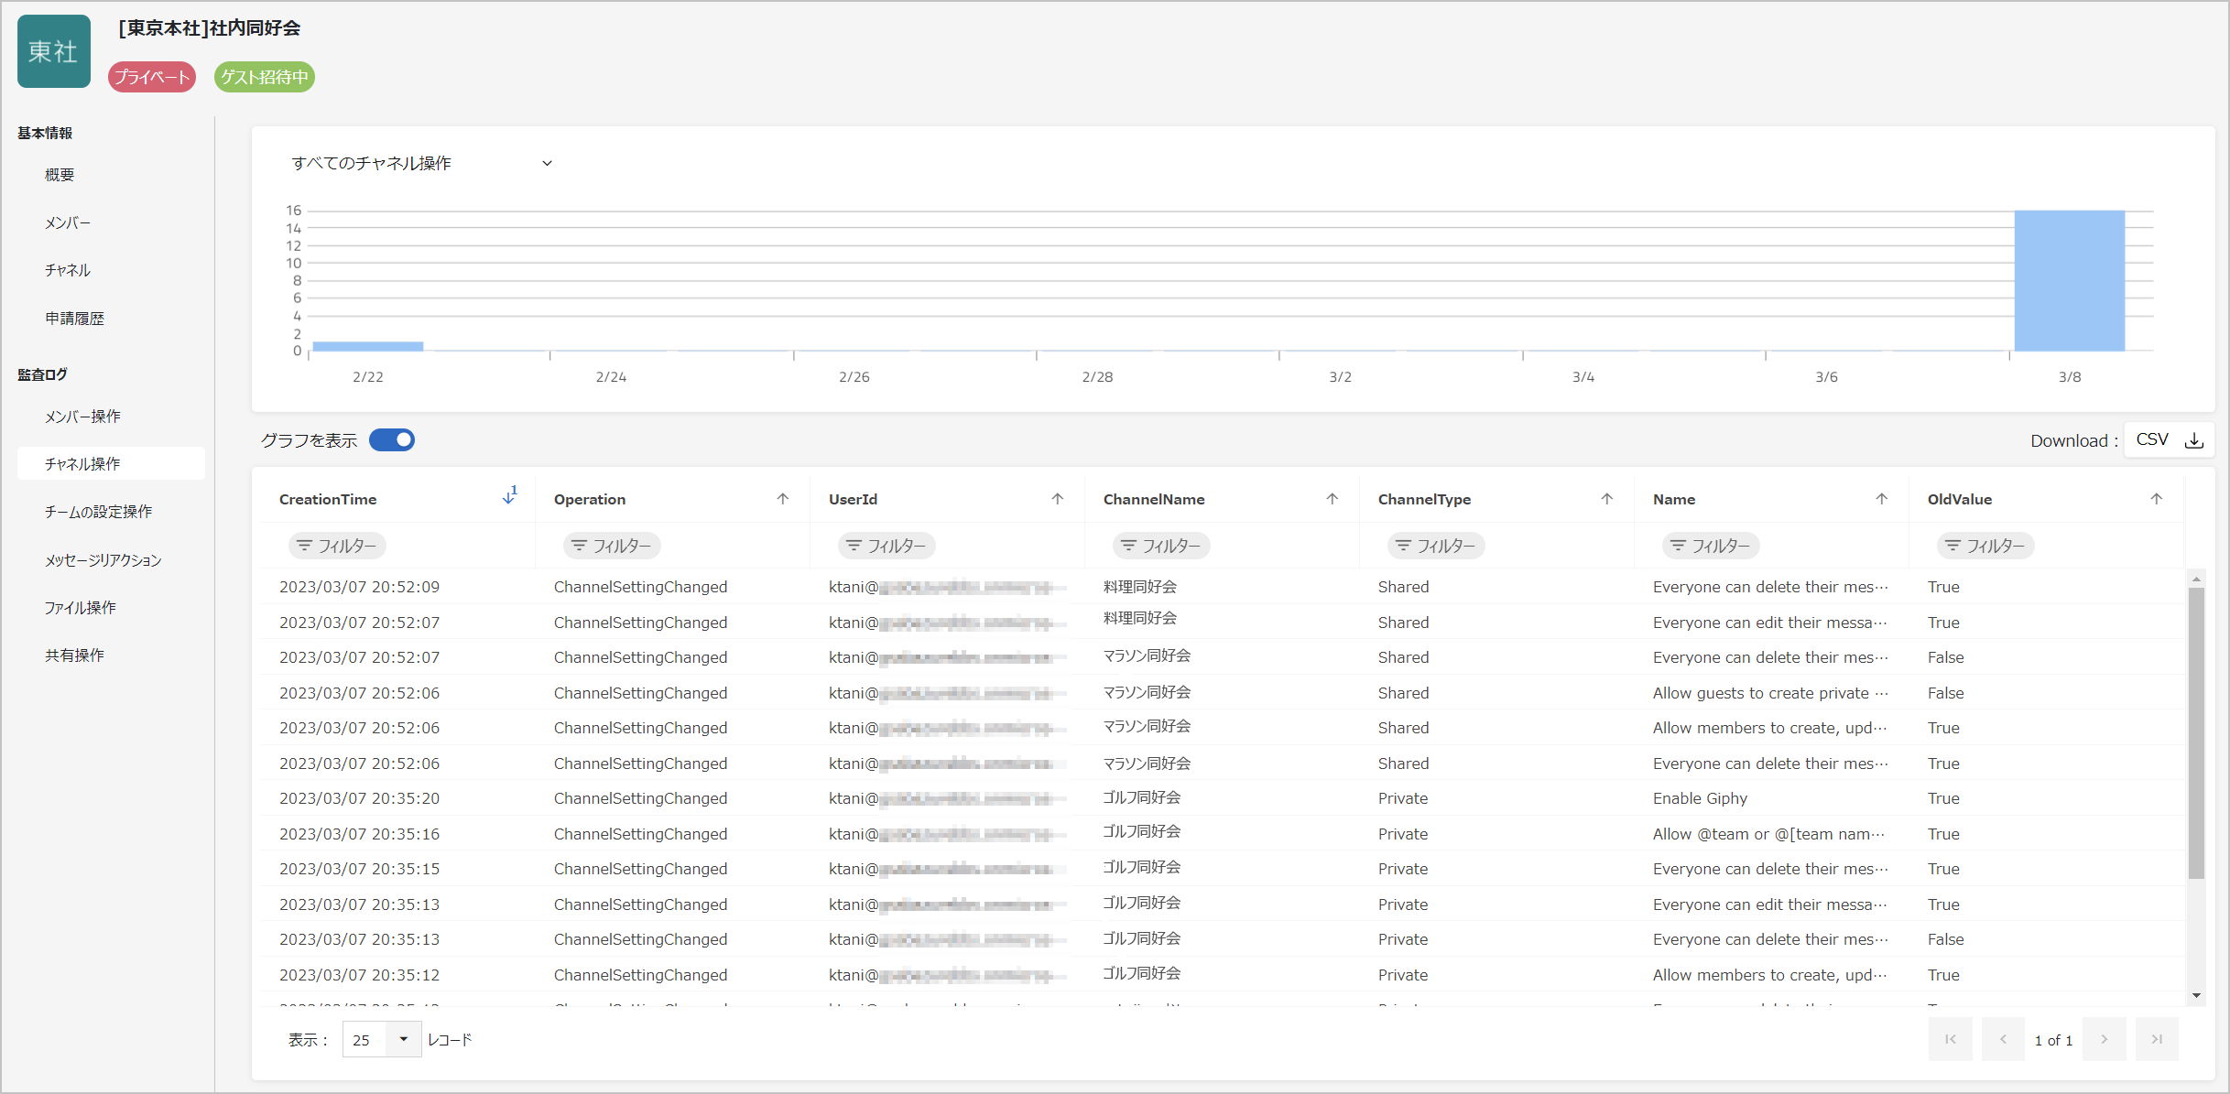Expand the すべてのチャネル操作 dropdown
Image resolution: width=2230 pixels, height=1094 pixels.
coord(421,163)
